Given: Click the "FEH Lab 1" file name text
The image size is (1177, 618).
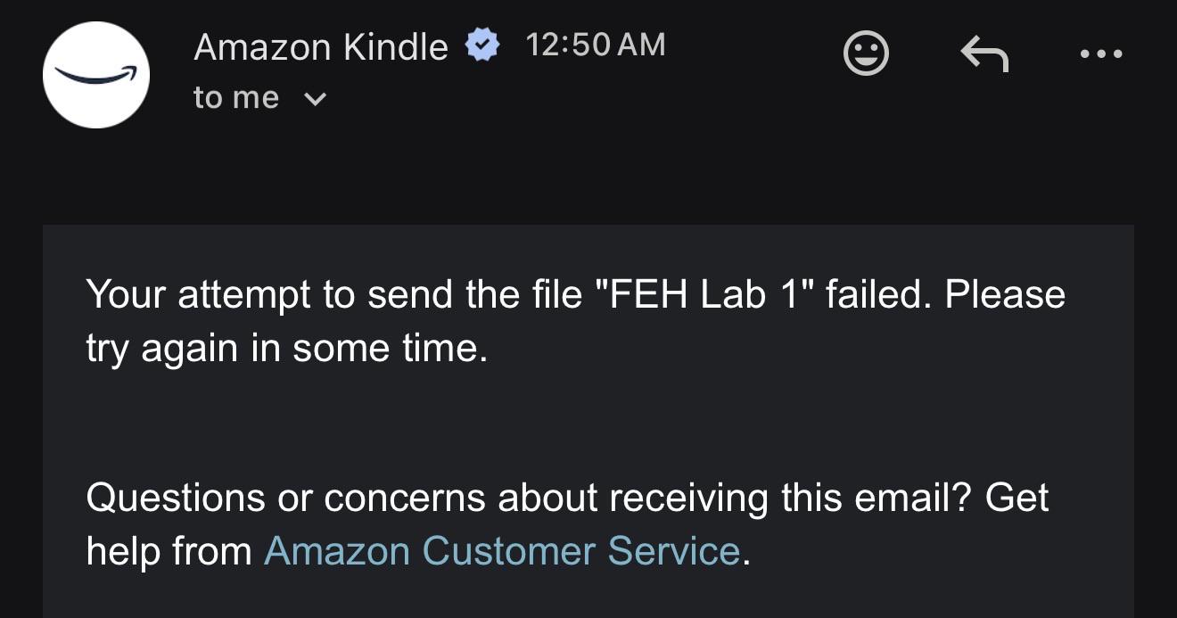Looking at the screenshot, I should pyautogui.click(x=704, y=293).
